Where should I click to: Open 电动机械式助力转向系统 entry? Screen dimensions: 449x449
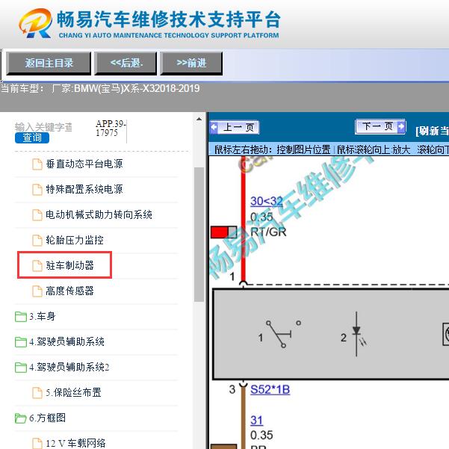click(x=99, y=214)
